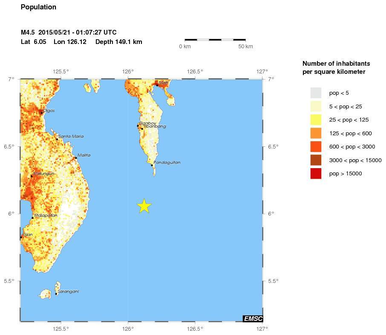Viewport: 386px width, 335px height.
Task: Click the 50 km scale bar
Action: tap(215, 40)
